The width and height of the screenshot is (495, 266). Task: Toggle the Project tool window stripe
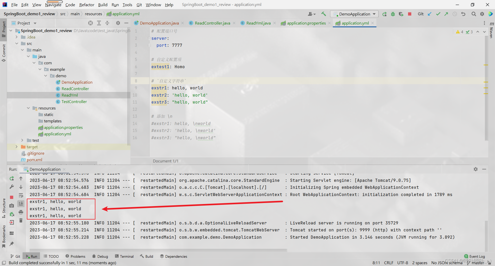pos(4,29)
